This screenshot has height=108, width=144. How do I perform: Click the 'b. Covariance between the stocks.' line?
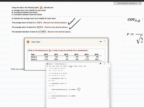click(x=25, y=13)
